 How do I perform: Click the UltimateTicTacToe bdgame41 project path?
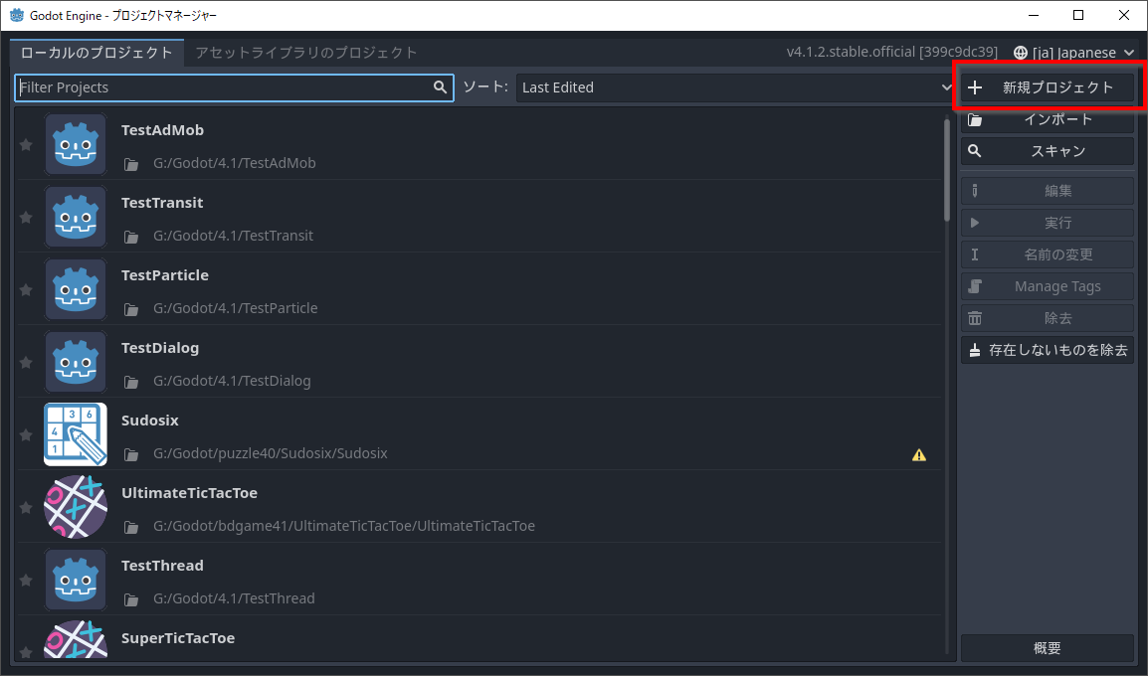(344, 526)
